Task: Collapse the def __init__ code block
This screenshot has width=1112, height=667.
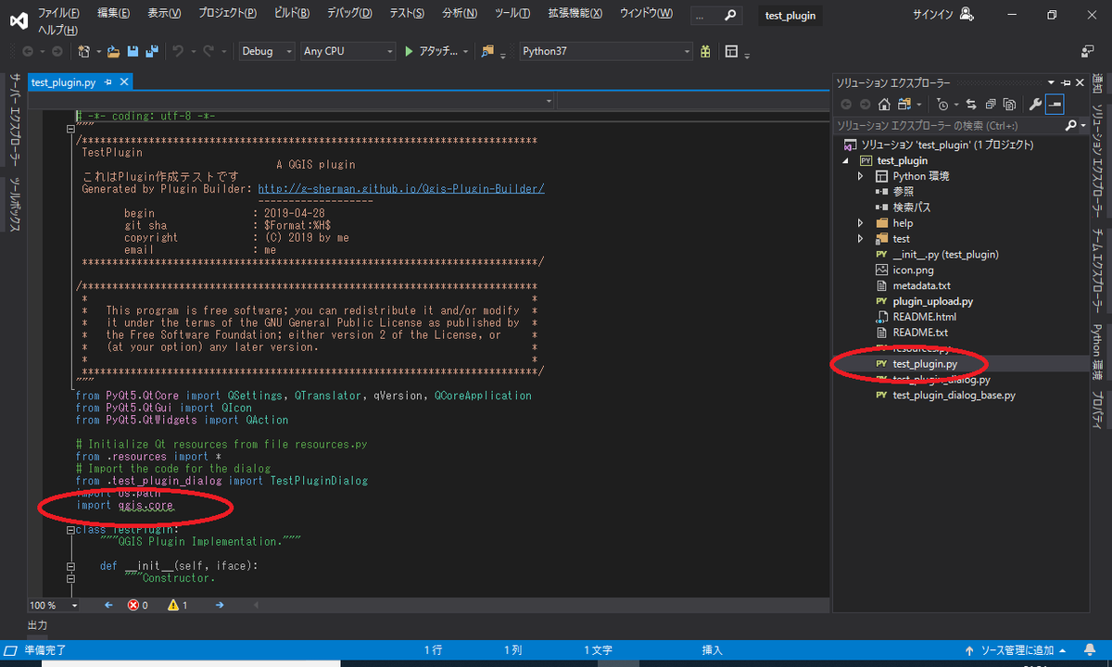Action: click(71, 566)
